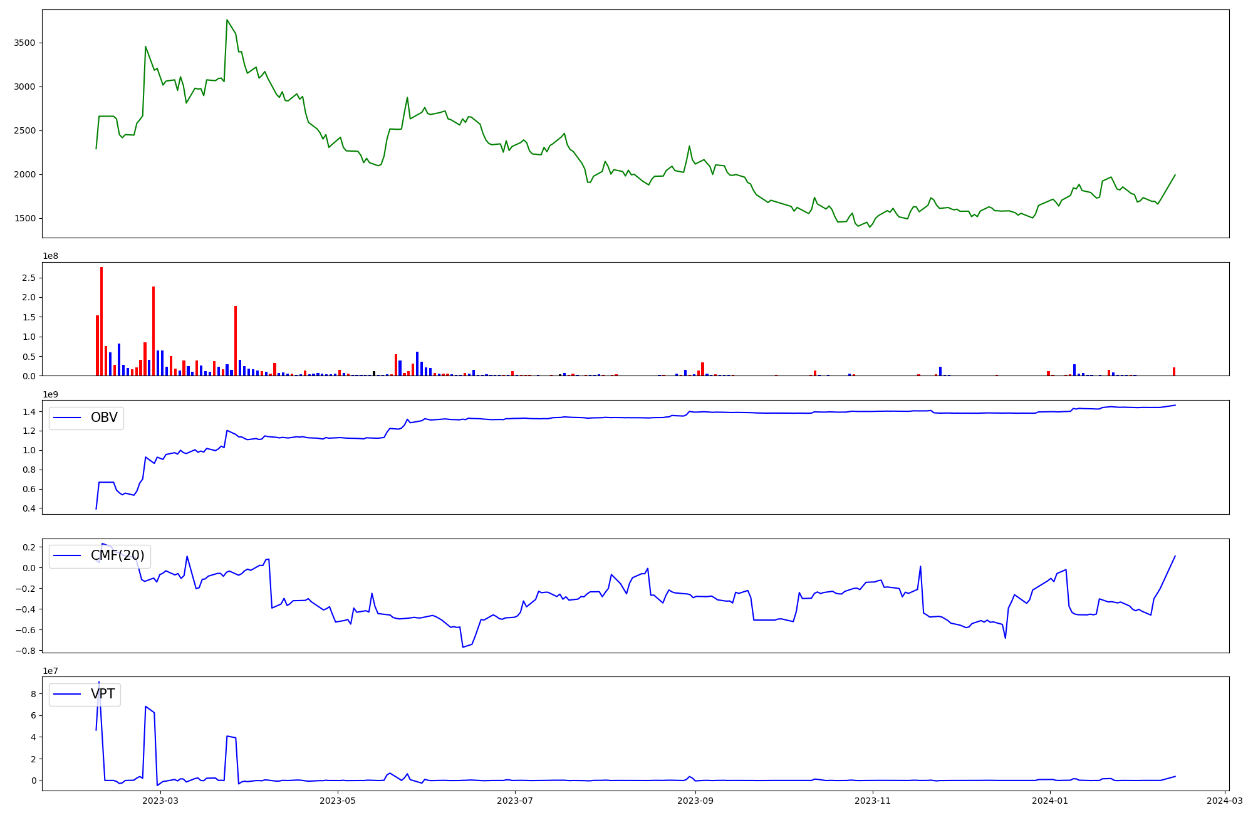Click the 2023-07 x-axis date label
1253x815 pixels.
pyautogui.click(x=515, y=801)
